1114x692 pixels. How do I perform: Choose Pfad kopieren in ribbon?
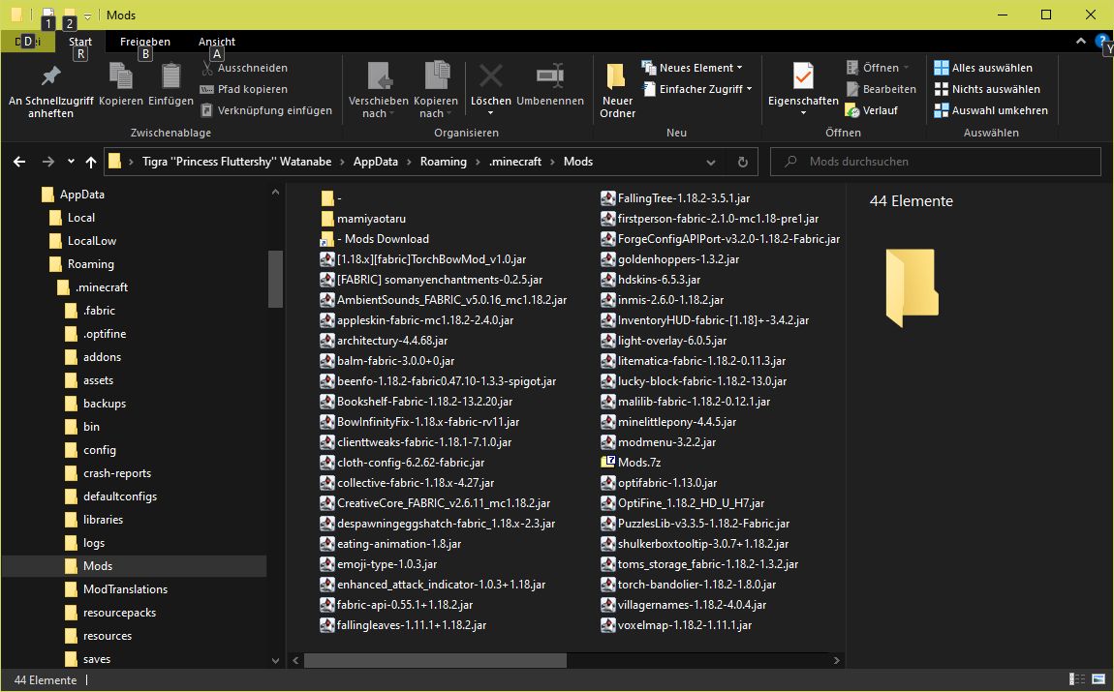click(x=244, y=89)
